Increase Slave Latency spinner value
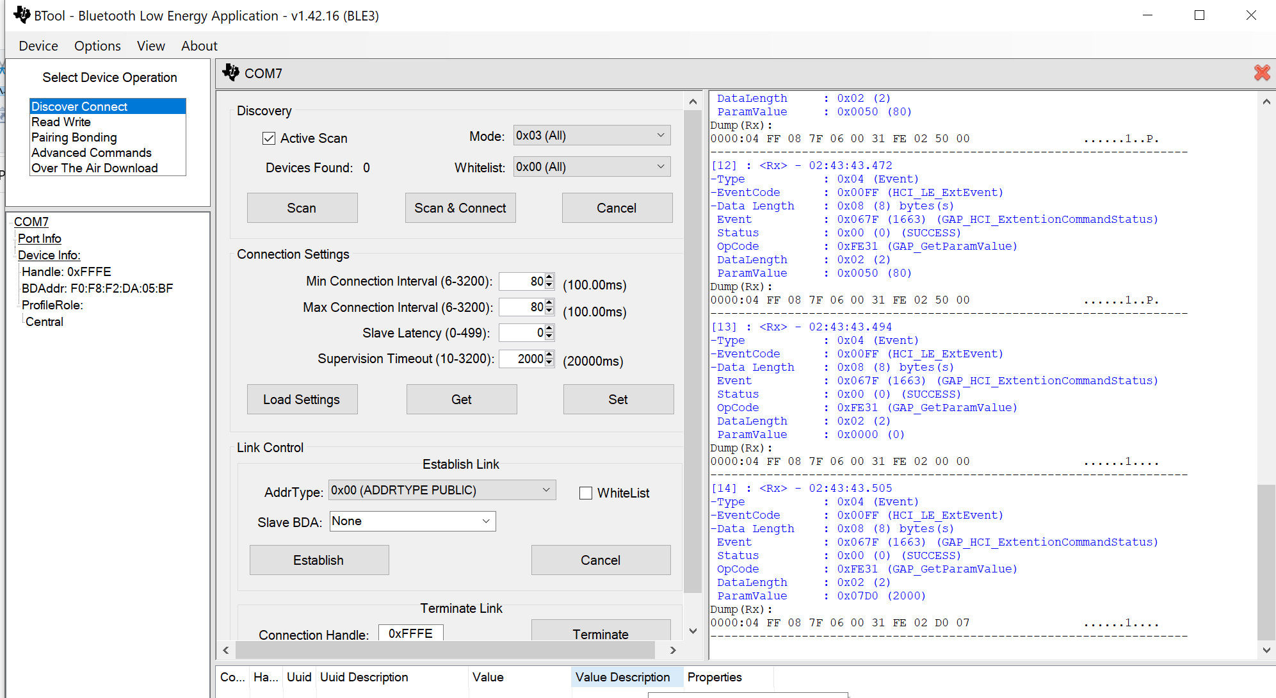 tap(549, 329)
